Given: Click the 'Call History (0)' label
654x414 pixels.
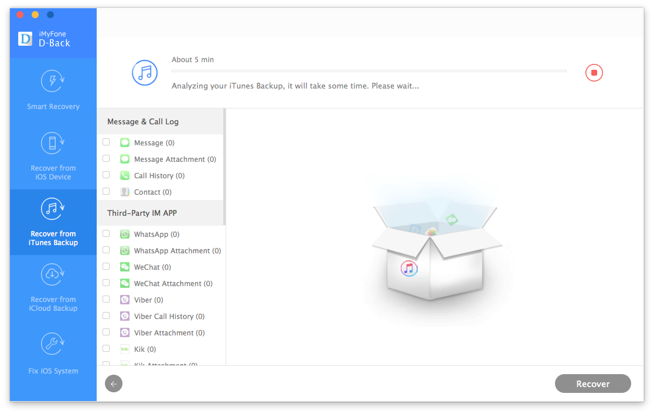Looking at the screenshot, I should click(x=159, y=176).
